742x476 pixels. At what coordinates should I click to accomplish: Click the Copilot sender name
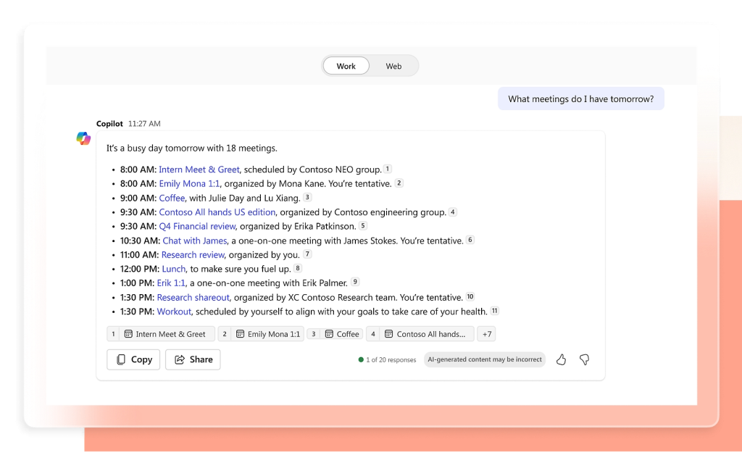click(110, 123)
